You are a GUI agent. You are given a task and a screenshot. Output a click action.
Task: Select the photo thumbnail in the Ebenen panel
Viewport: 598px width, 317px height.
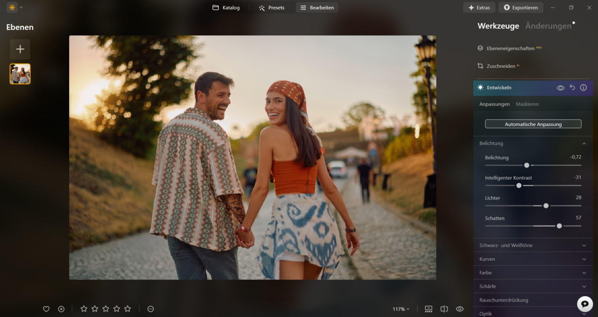pos(20,74)
